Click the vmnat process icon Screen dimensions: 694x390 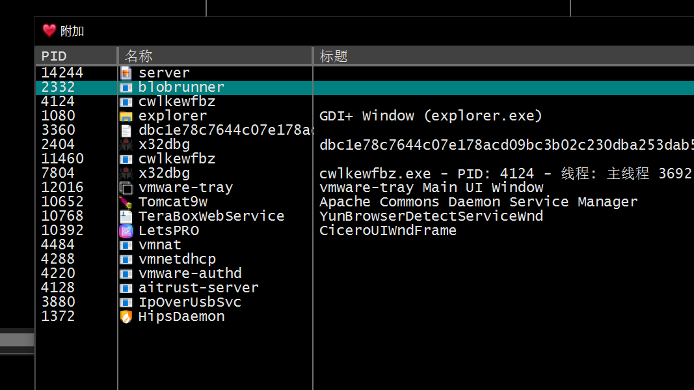[x=126, y=245]
